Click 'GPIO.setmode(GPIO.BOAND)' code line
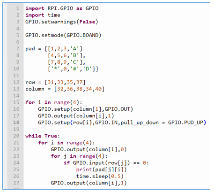This screenshot has width=214, height=192. (x=63, y=35)
